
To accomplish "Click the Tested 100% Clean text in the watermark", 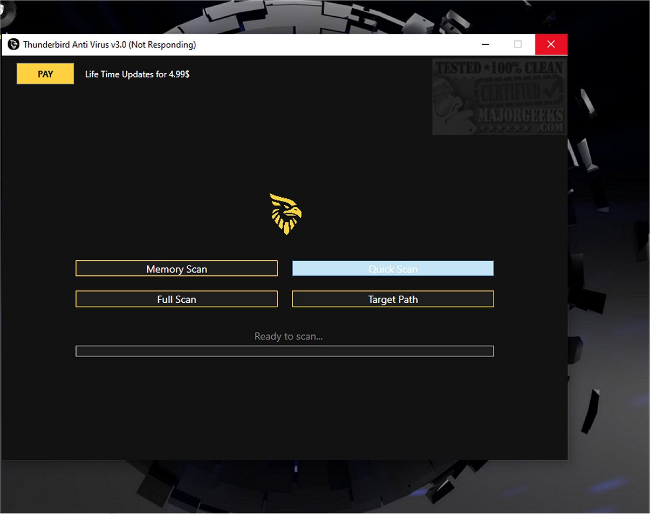I will (x=499, y=68).
